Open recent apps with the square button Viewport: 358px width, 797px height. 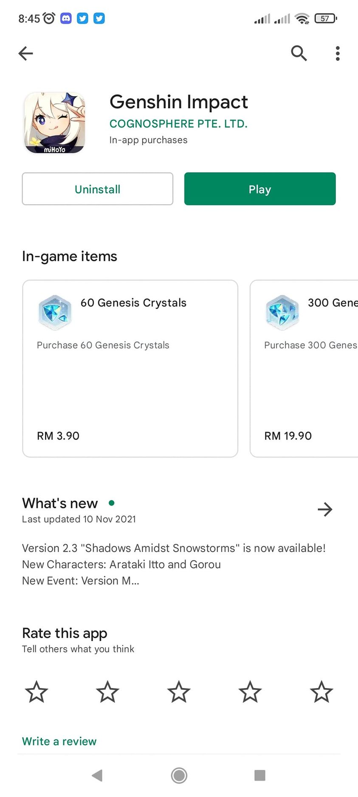click(x=259, y=775)
